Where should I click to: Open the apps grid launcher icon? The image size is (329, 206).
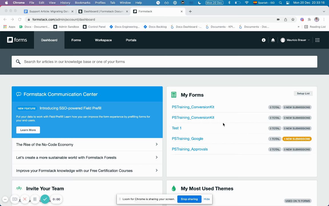[x=317, y=40]
